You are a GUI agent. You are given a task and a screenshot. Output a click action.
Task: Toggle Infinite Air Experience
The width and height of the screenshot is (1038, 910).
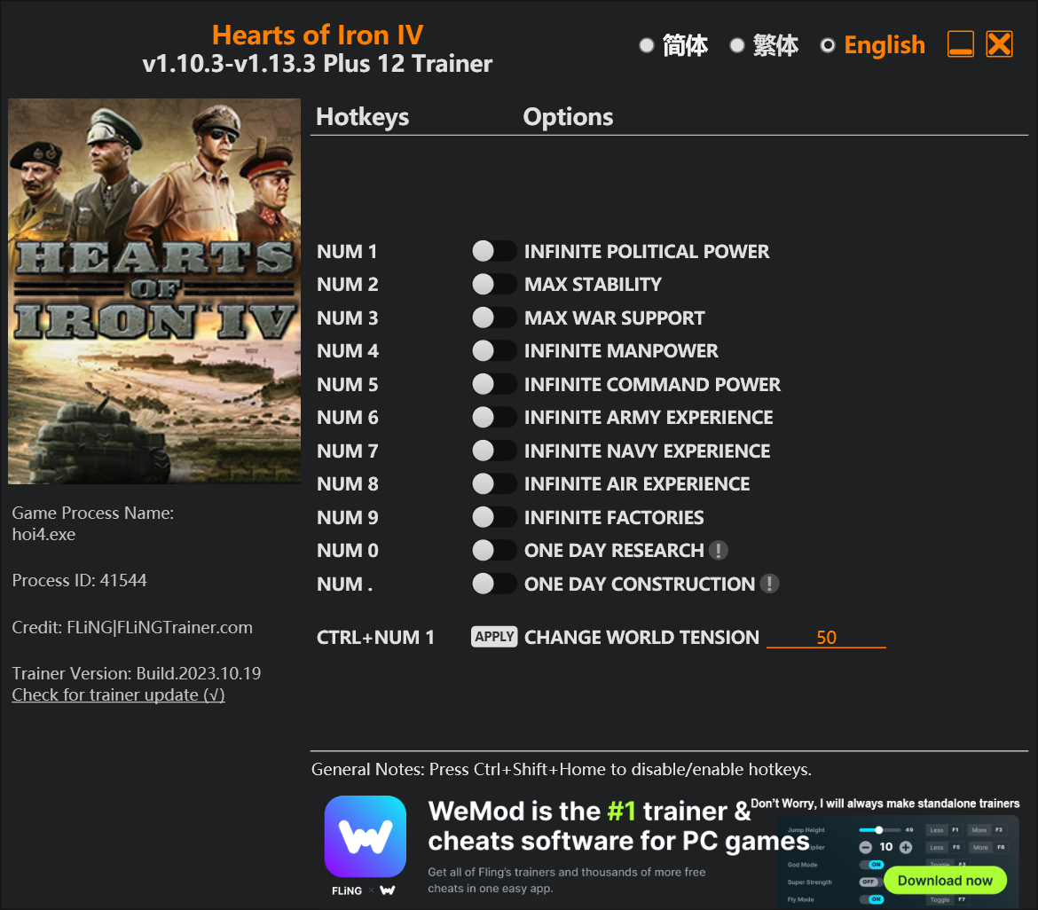[494, 483]
